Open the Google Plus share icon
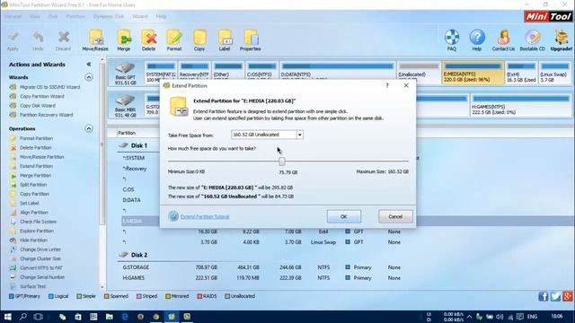The image size is (575, 323). point(567,296)
